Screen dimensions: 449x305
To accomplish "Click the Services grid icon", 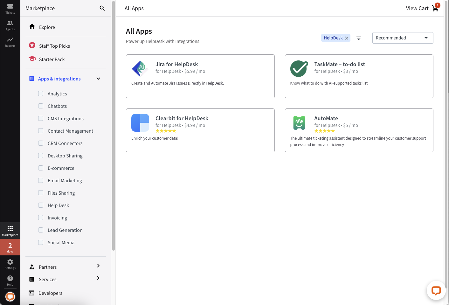I will coord(32,279).
